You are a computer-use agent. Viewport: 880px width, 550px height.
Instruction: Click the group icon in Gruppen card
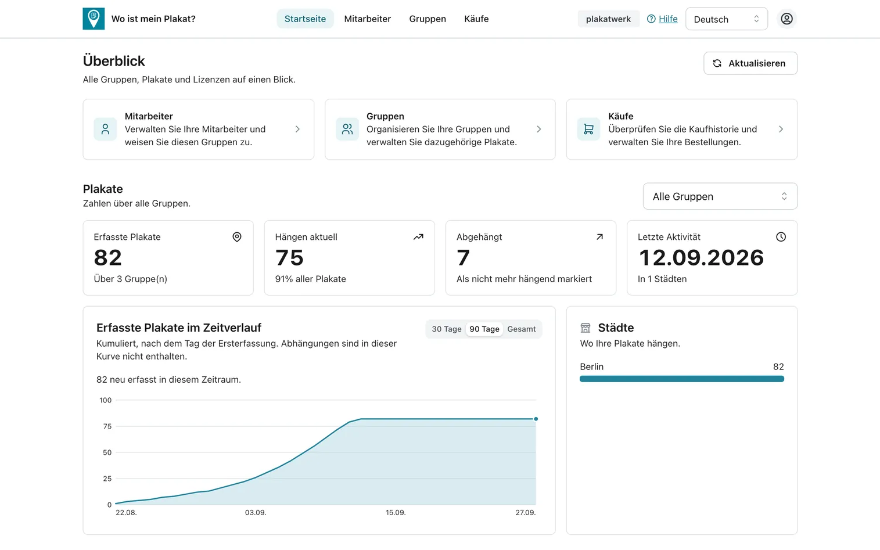(x=347, y=129)
